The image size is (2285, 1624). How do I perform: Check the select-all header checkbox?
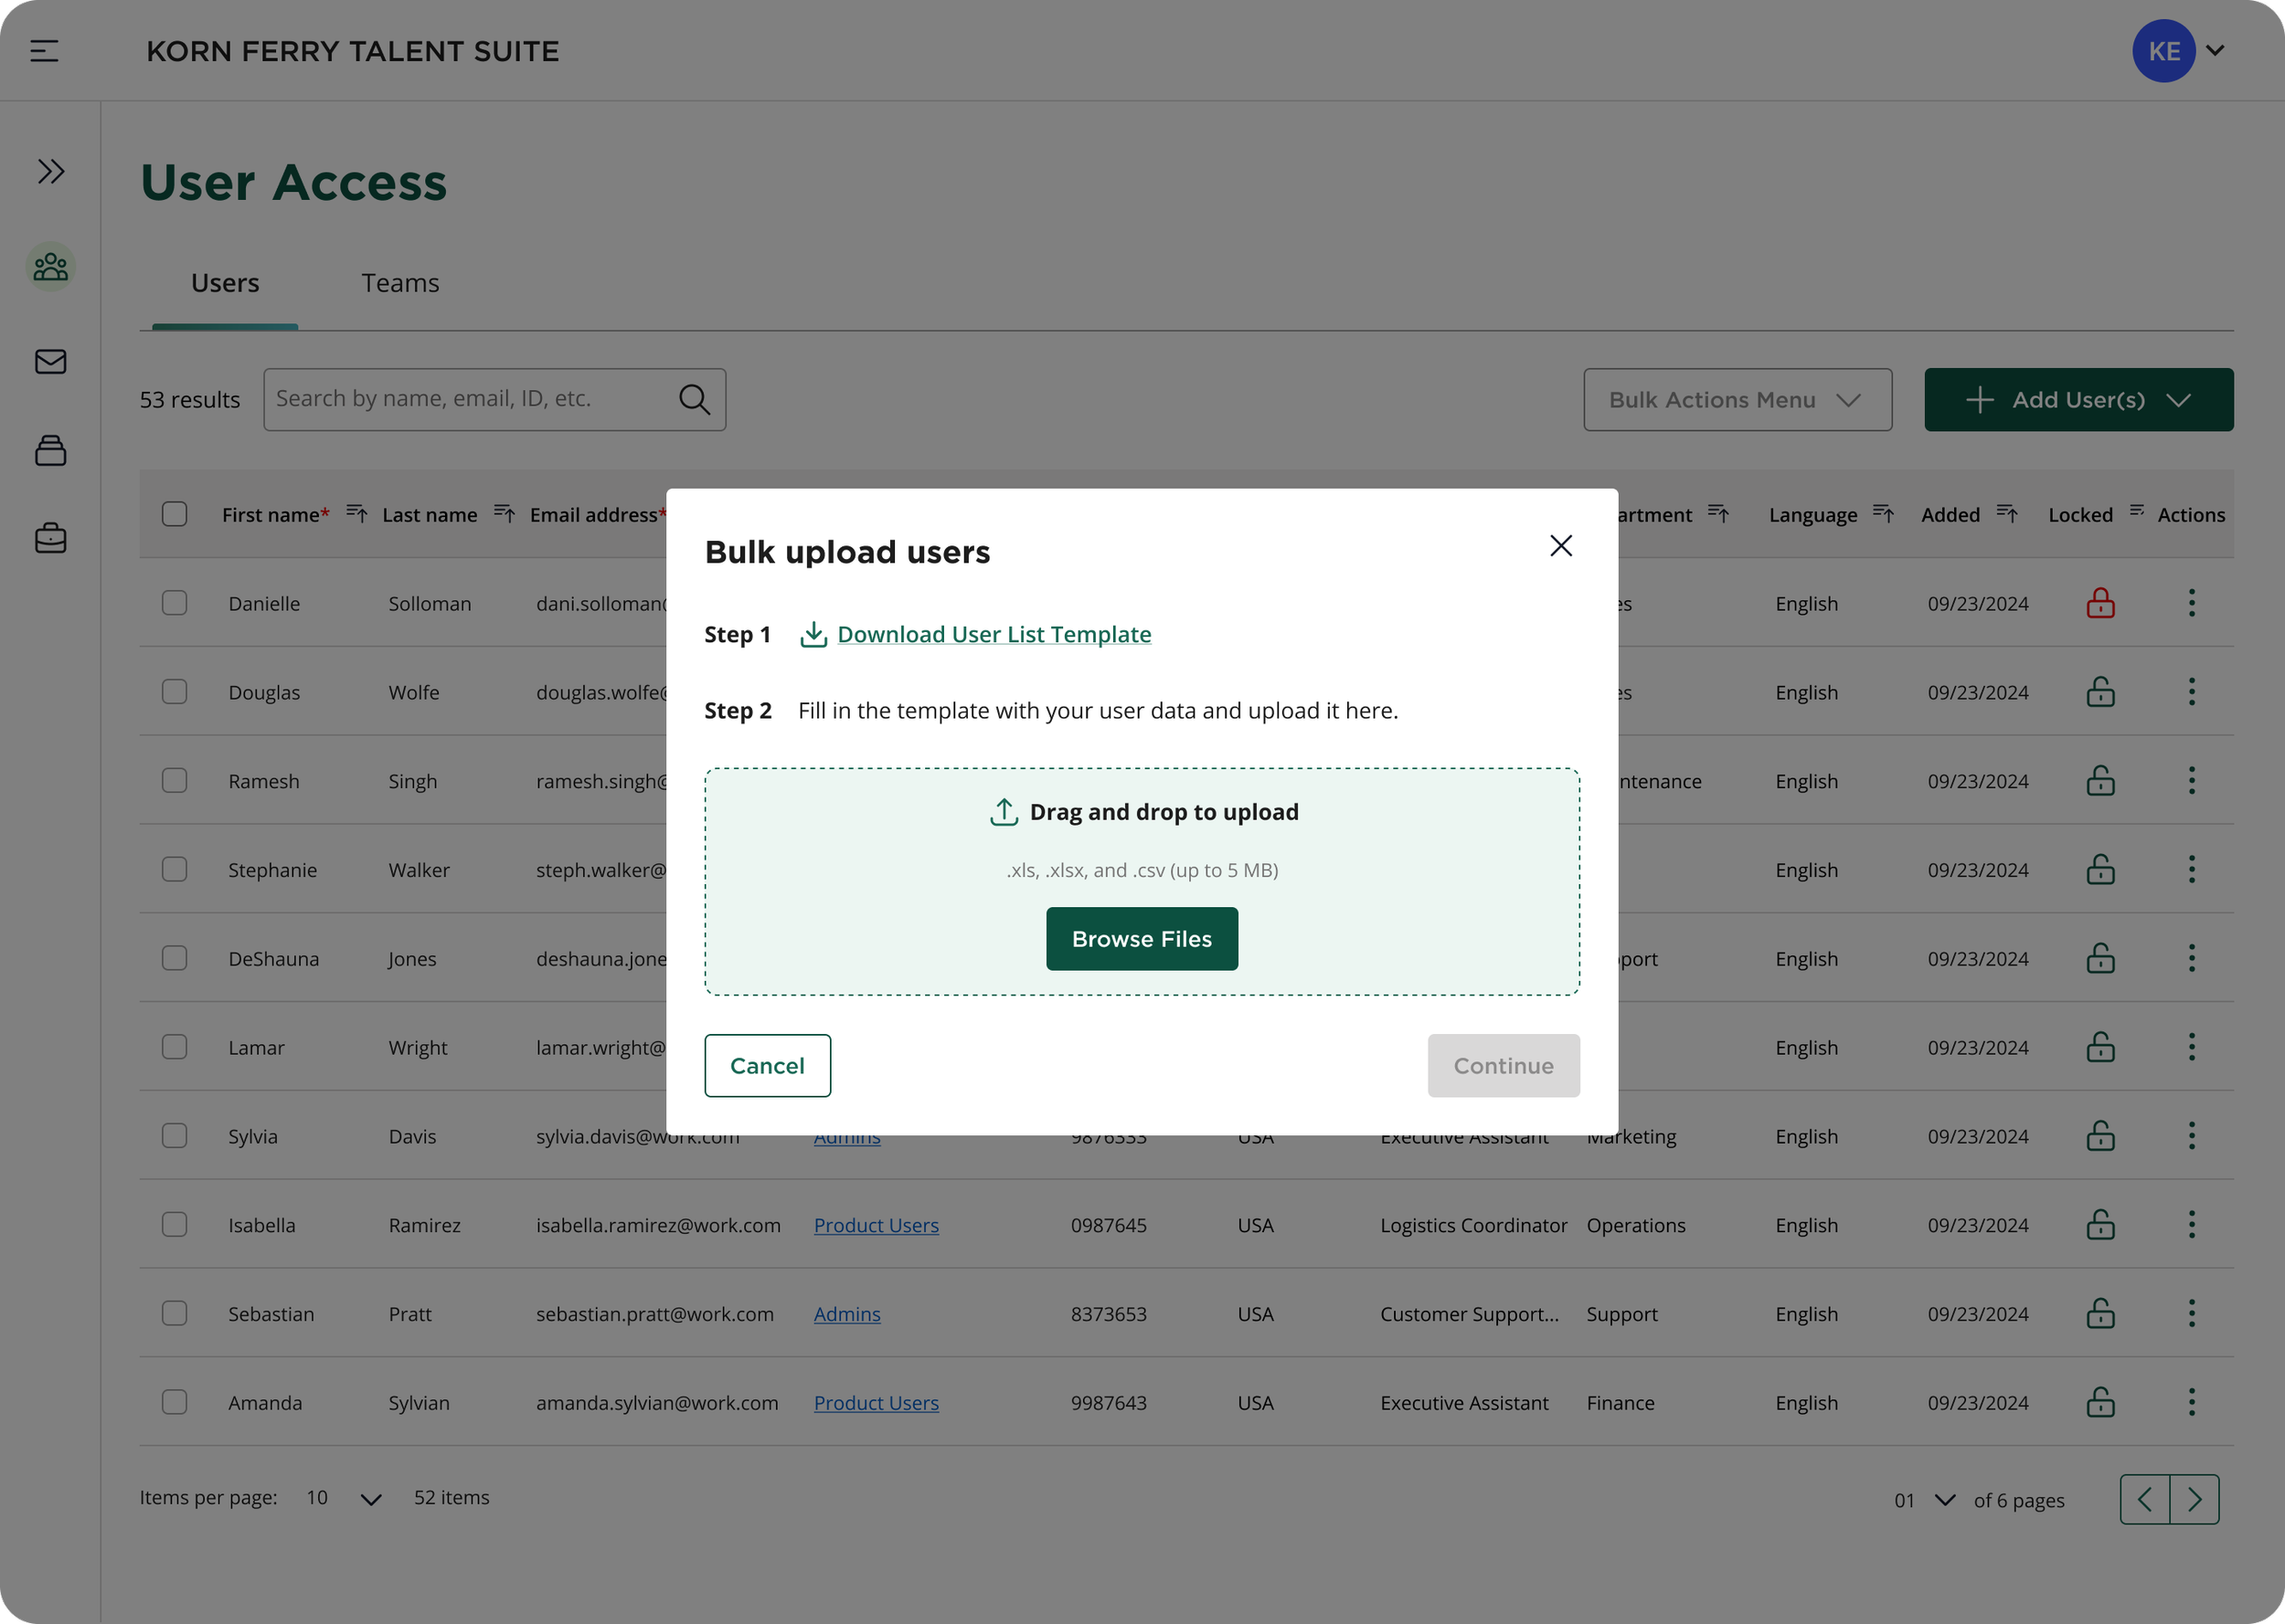tap(175, 514)
